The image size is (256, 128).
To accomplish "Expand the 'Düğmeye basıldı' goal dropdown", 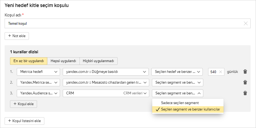I will [x=105, y=72].
